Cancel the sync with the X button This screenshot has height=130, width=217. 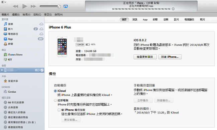point(173,9)
